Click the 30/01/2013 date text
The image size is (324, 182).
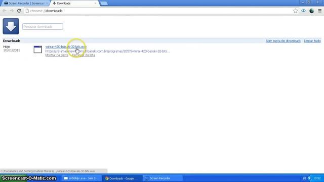(x=12, y=51)
